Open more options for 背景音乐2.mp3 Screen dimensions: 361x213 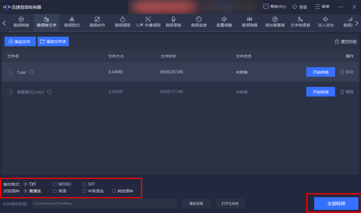tap(49, 92)
